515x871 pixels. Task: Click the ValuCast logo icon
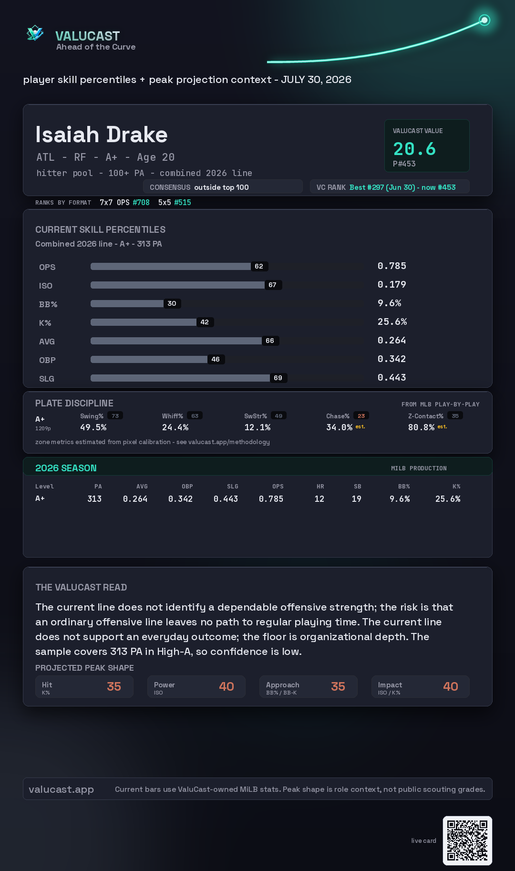point(35,33)
